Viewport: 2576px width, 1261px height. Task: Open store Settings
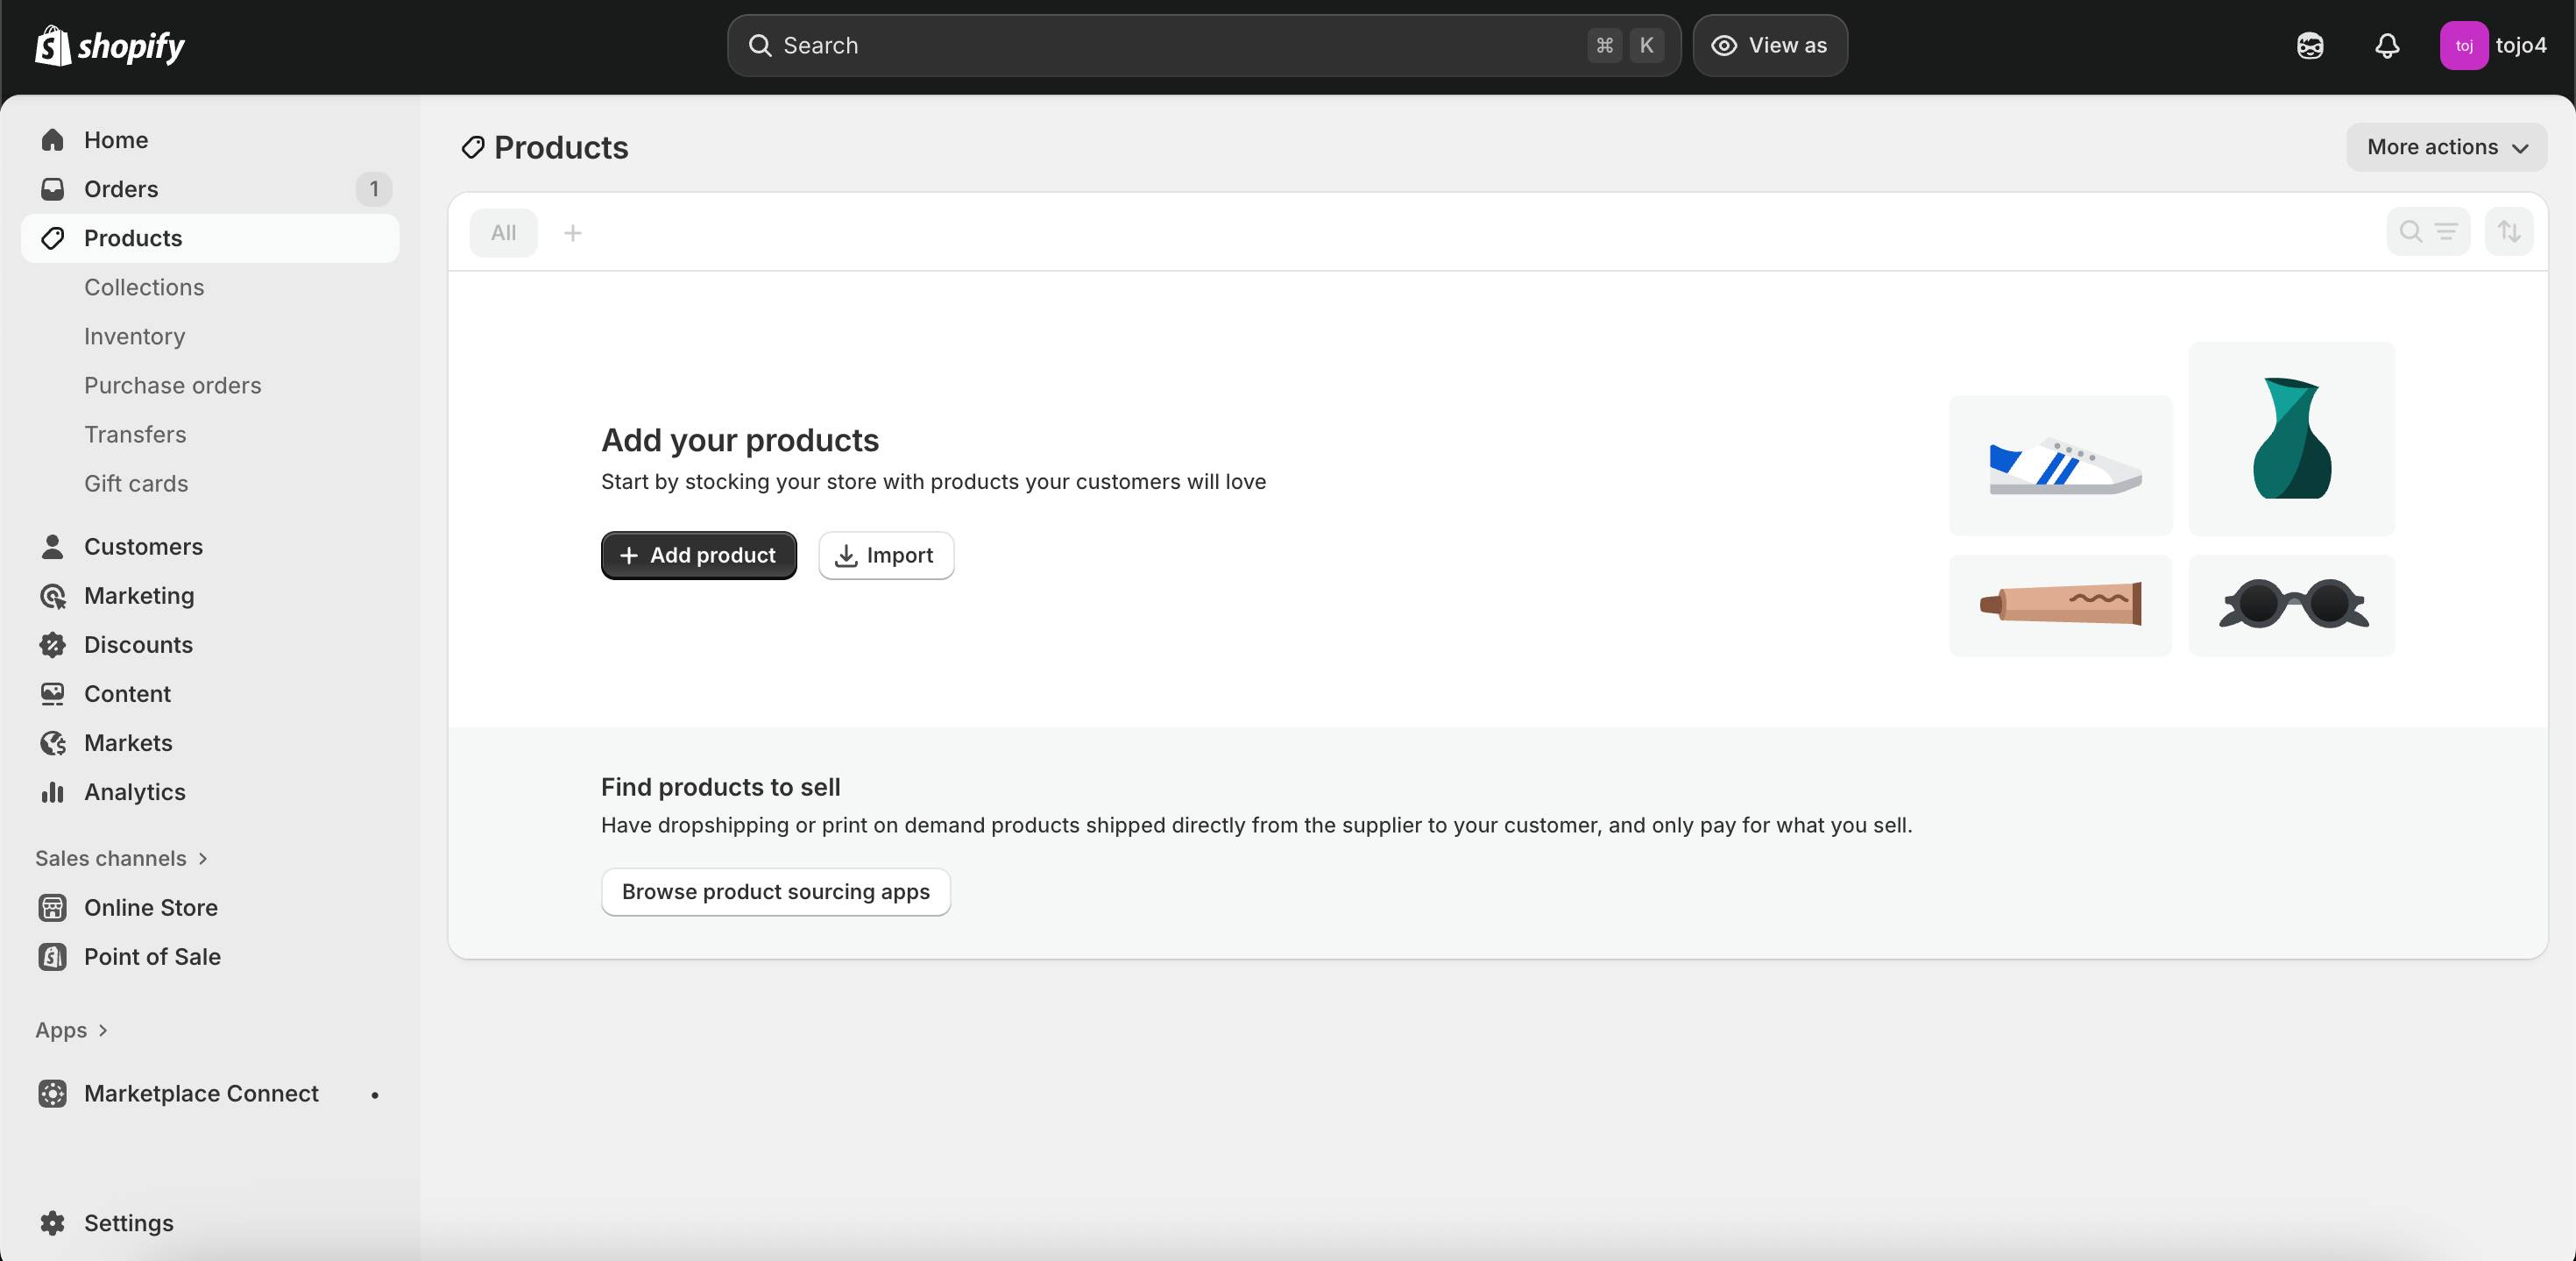[128, 1222]
